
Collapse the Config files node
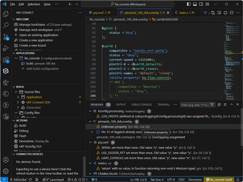16,113
